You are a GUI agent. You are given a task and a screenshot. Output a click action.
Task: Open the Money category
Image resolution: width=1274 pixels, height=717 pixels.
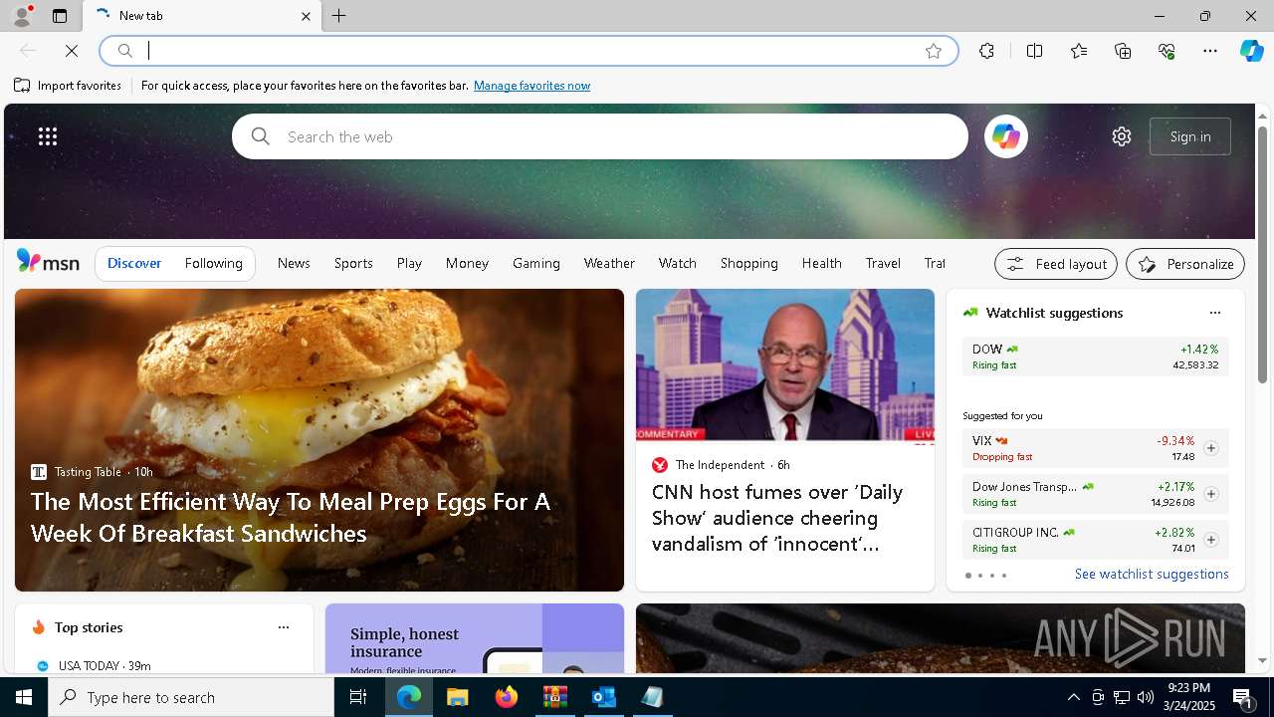467,263
